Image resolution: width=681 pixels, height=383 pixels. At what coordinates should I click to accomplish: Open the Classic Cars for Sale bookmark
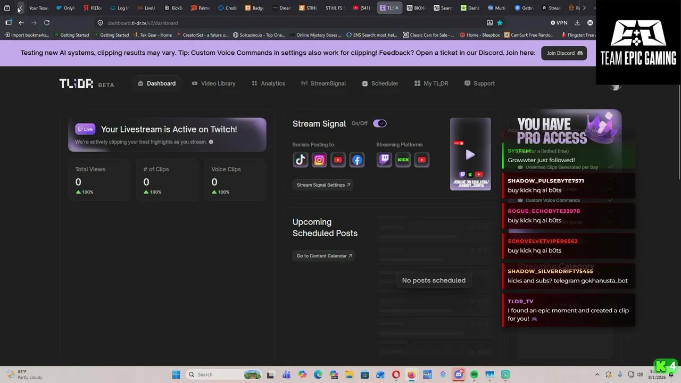point(428,35)
